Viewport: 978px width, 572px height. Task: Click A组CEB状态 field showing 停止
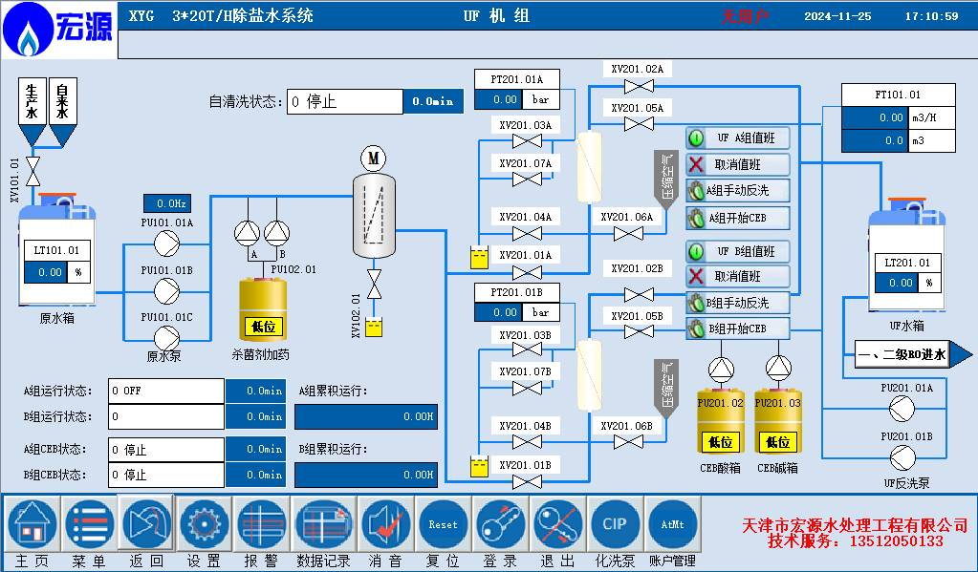tap(166, 449)
